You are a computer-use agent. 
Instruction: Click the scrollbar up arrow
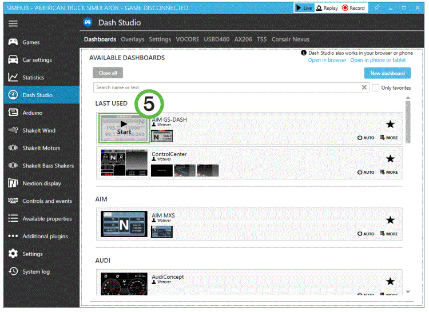(408, 98)
